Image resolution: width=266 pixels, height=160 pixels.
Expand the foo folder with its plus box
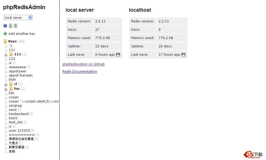pyautogui.click(x=6, y=89)
